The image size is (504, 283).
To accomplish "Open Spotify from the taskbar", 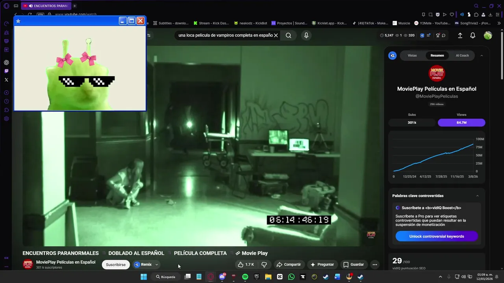I will tap(245, 277).
